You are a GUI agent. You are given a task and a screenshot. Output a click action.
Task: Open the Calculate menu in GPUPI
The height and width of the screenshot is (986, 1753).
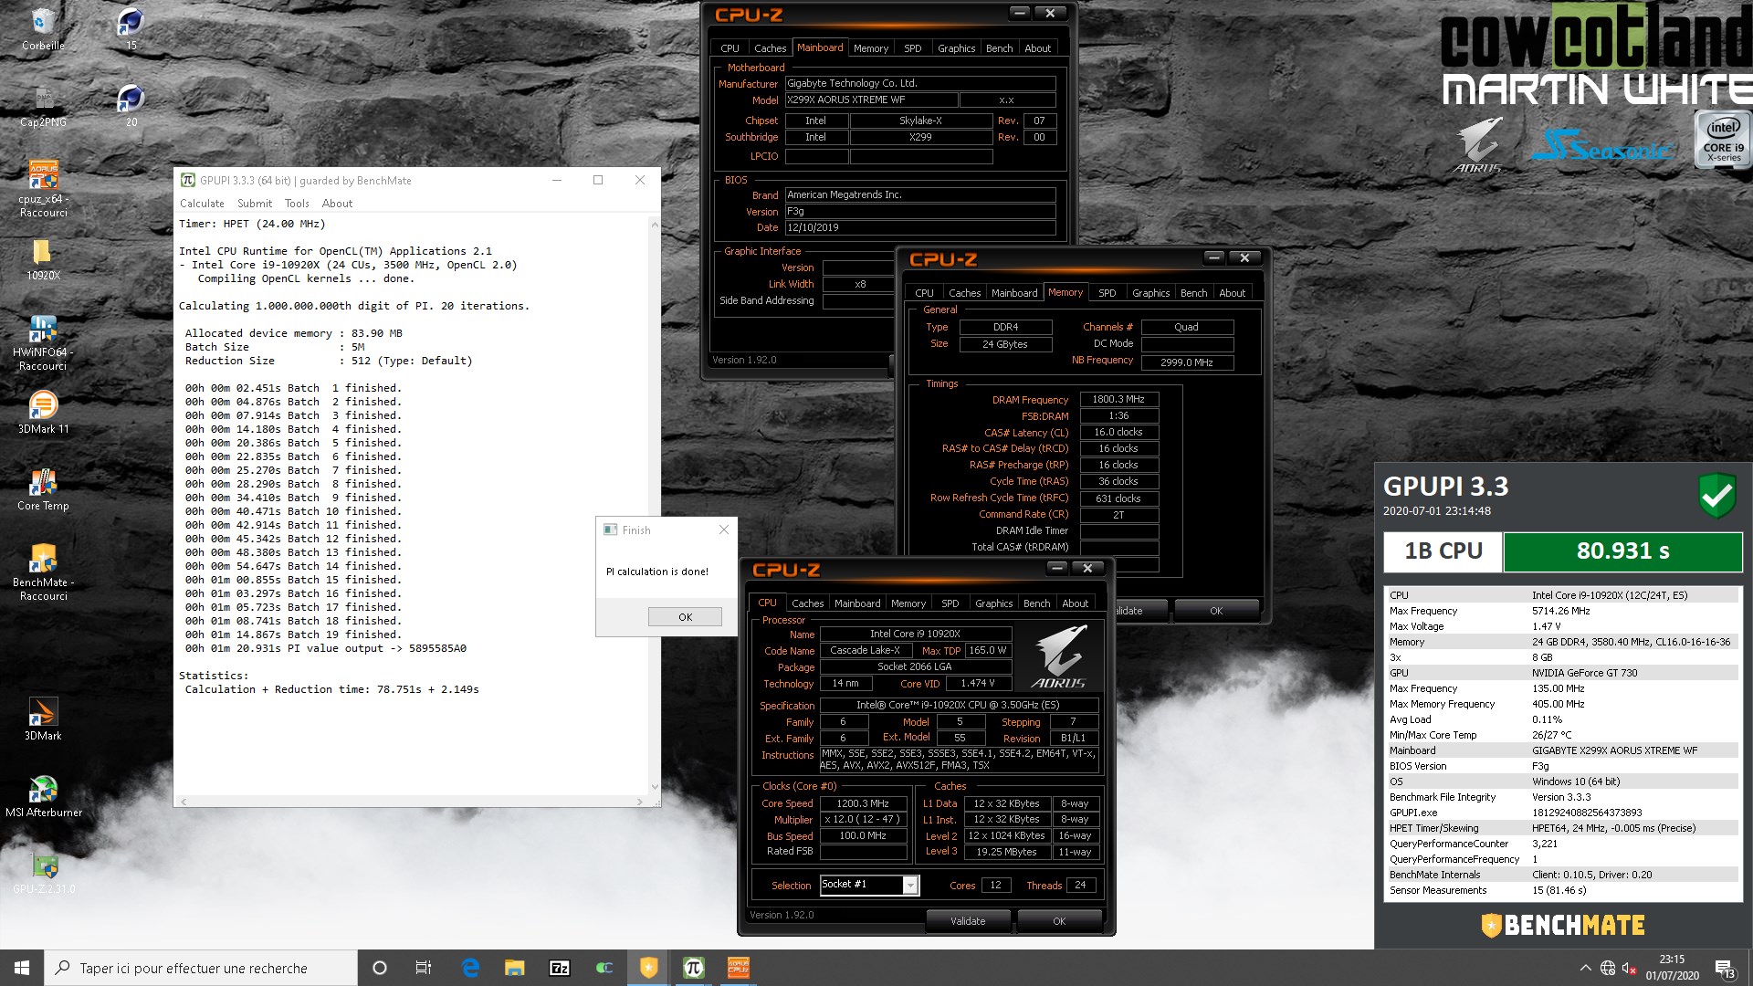tap(202, 204)
